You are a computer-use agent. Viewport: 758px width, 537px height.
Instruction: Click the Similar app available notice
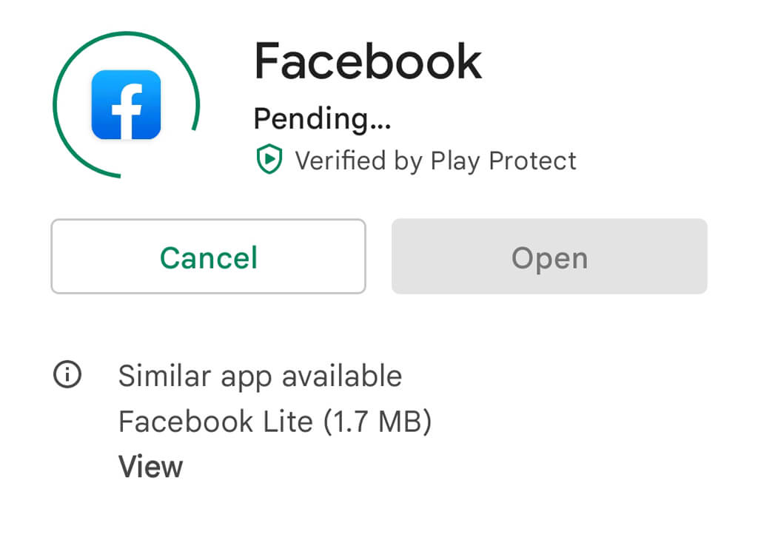pos(260,376)
